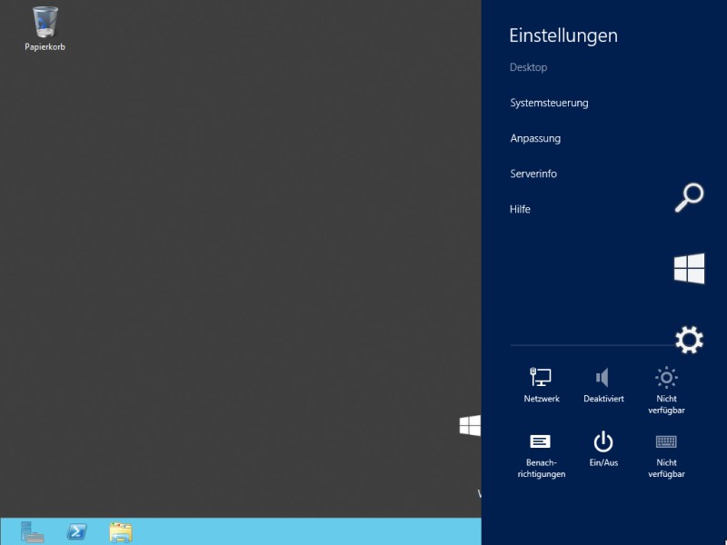The height and width of the screenshot is (545, 727).
Task: Launch PowerShell from the taskbar
Action: 77,532
